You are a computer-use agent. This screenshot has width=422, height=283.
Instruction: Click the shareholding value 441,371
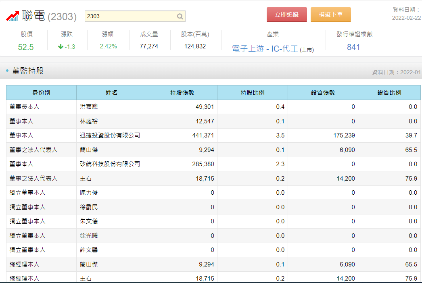click(203, 135)
